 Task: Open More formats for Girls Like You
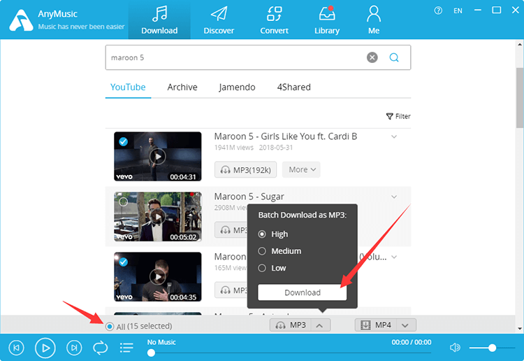[x=301, y=169]
